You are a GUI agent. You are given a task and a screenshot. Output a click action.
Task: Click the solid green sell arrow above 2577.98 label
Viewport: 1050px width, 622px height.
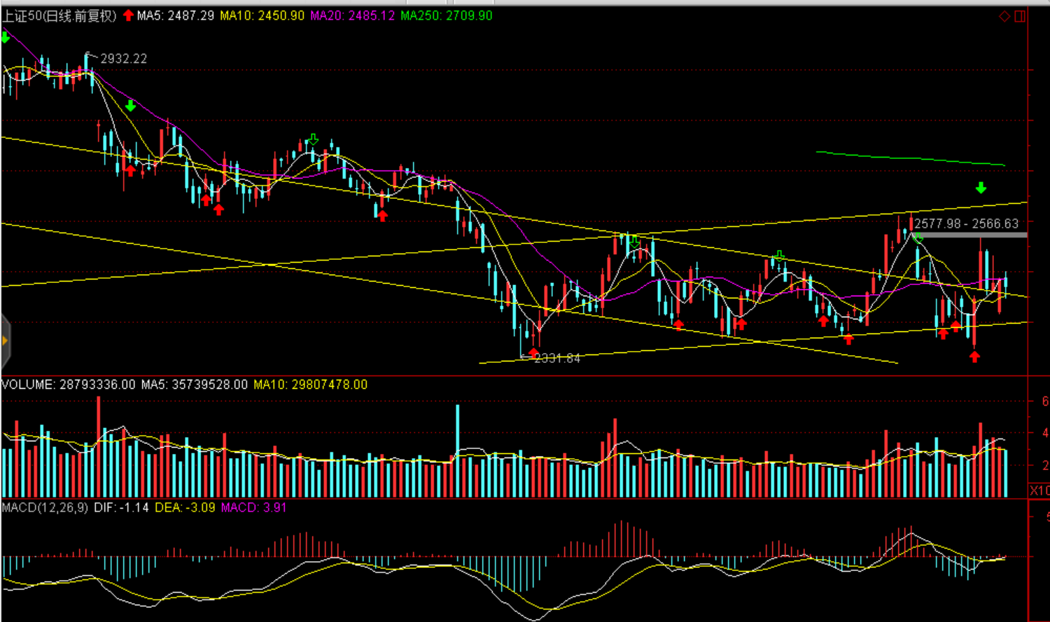[x=981, y=188]
